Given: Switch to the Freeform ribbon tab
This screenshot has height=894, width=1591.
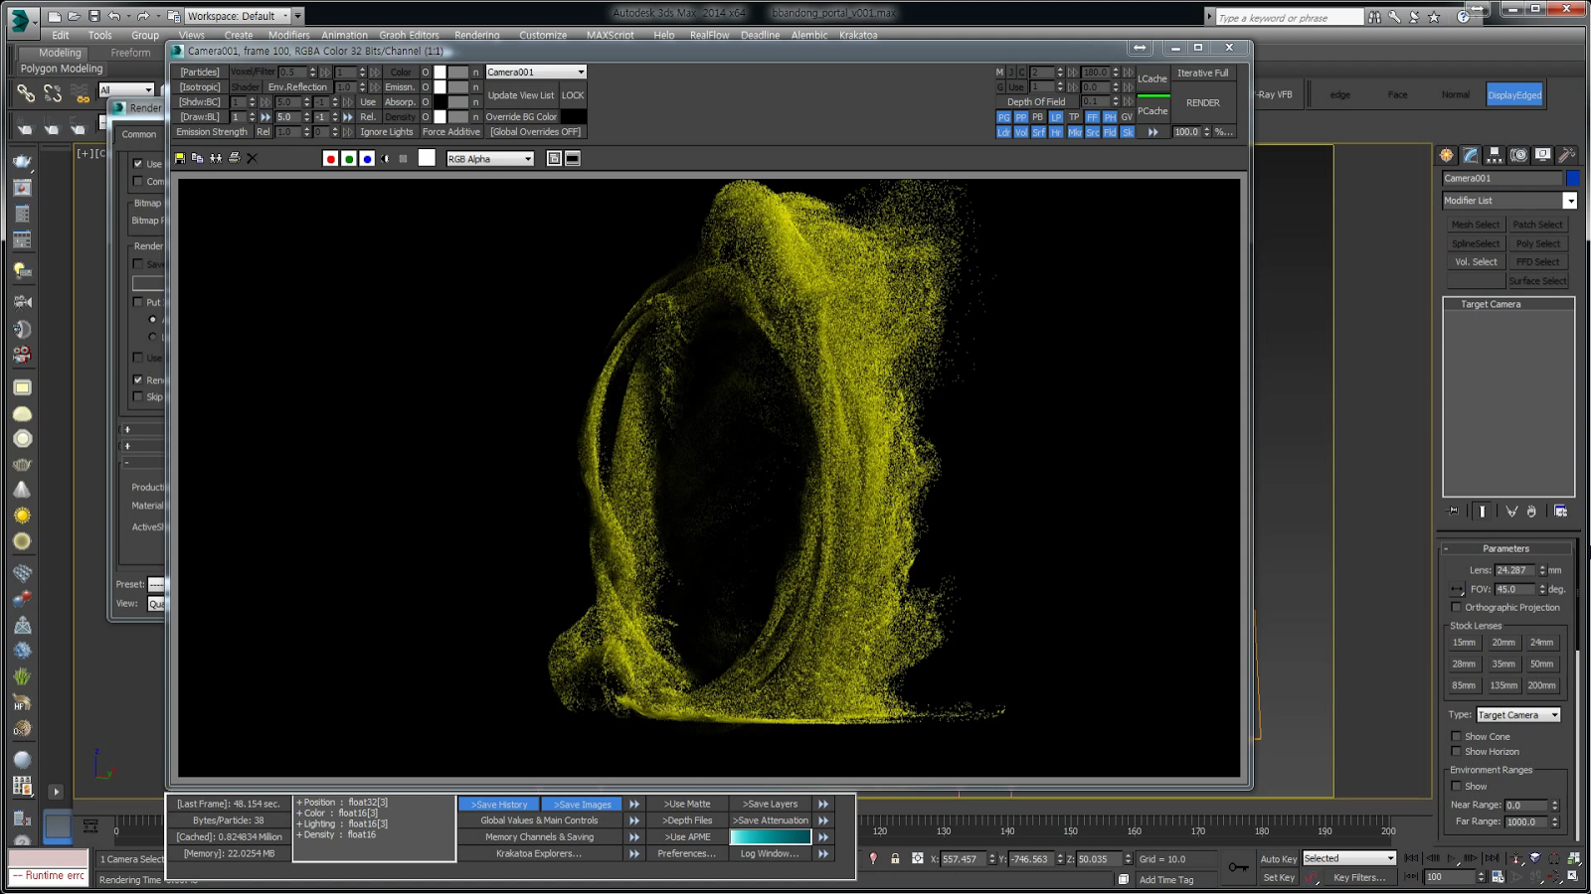Looking at the screenshot, I should [130, 53].
